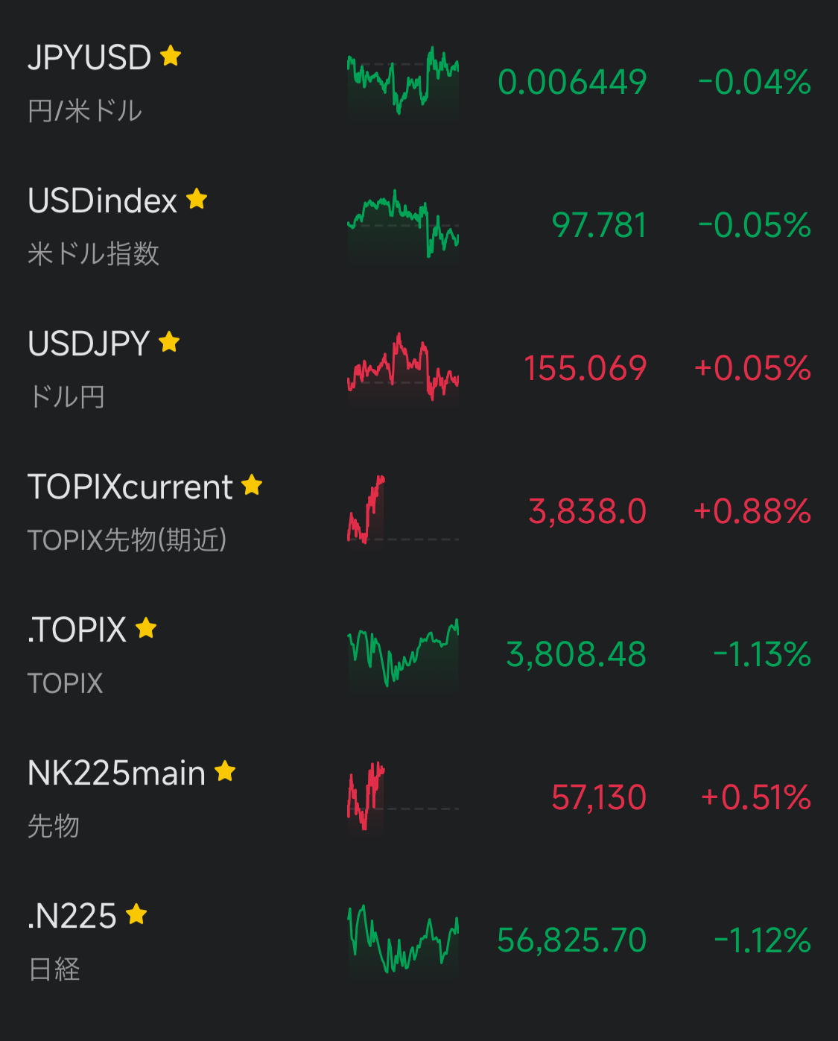Click the star icon beside TOPIXcurrent
Screen dimensions: 838x1041
(252, 485)
